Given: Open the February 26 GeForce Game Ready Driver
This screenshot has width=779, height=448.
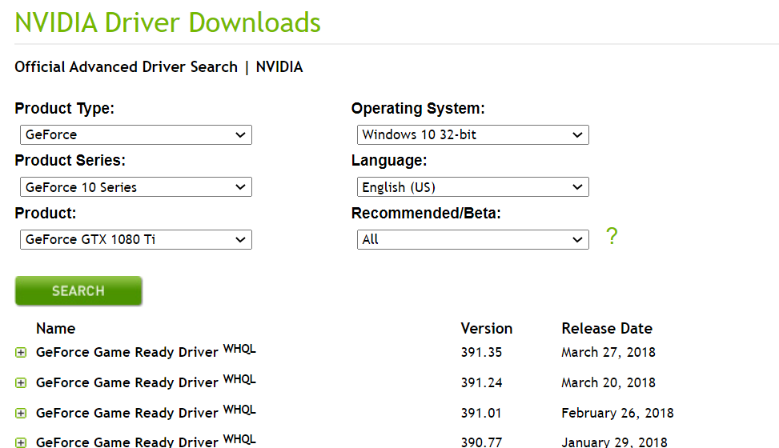Looking at the screenshot, I should tap(127, 414).
